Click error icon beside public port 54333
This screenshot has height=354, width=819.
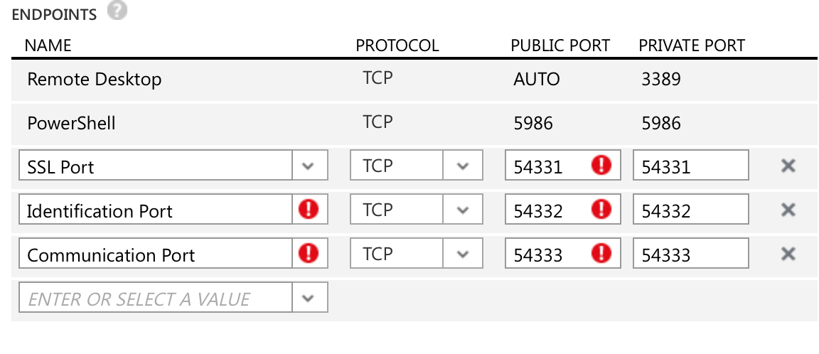[x=601, y=253]
